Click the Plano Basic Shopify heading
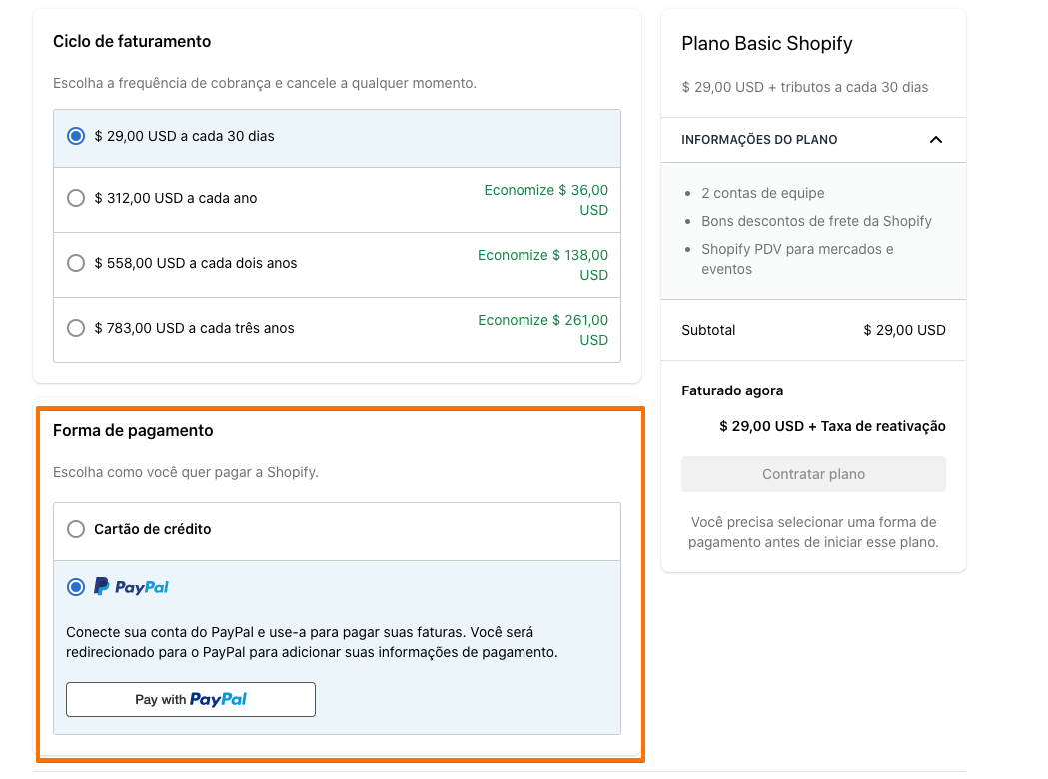The image size is (1048, 779). point(767,44)
